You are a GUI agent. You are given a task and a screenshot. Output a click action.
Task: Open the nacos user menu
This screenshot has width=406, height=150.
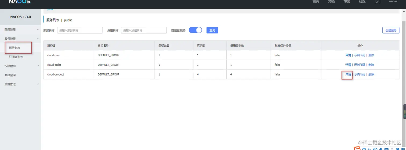click(393, 2)
